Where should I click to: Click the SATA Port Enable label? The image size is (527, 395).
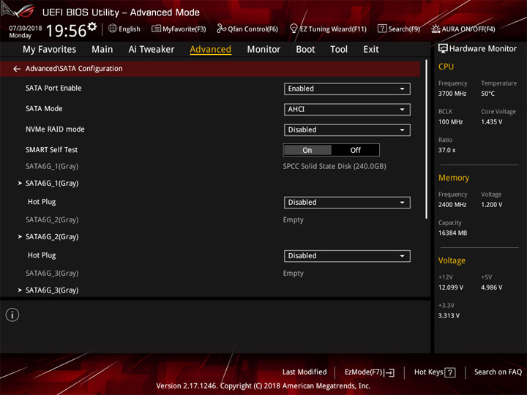coord(53,88)
